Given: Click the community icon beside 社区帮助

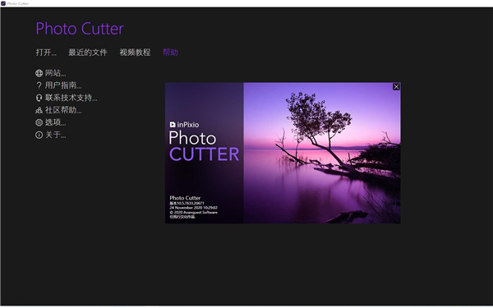Looking at the screenshot, I should pos(39,110).
